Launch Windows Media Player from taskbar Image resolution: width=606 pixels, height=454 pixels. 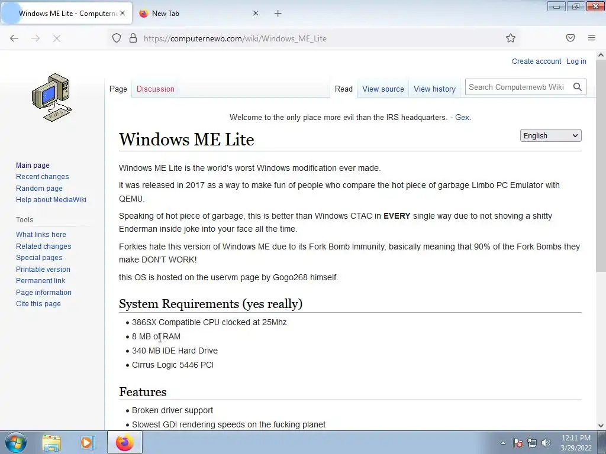pyautogui.click(x=88, y=443)
